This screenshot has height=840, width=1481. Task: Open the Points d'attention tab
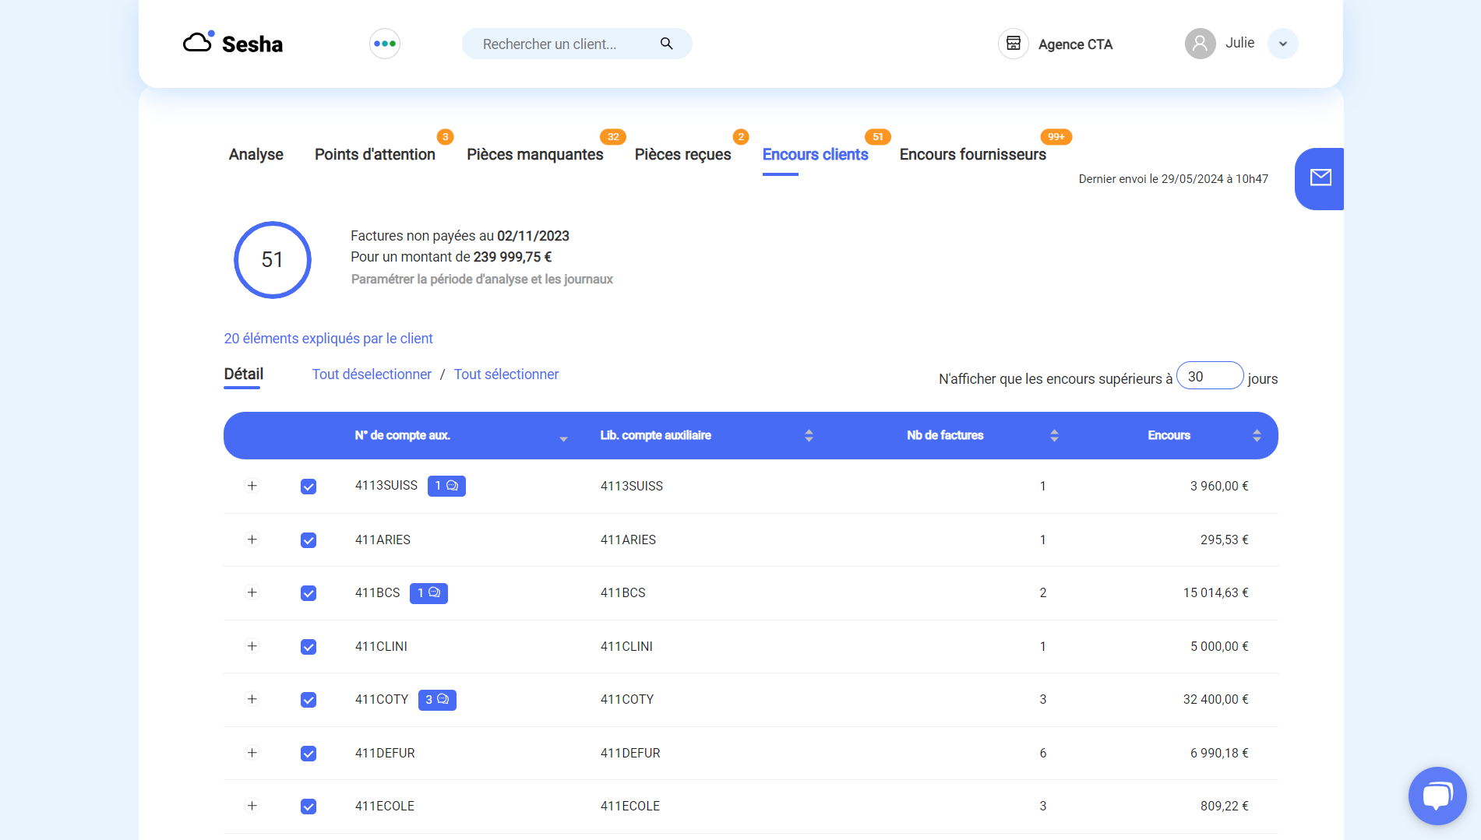pyautogui.click(x=375, y=154)
